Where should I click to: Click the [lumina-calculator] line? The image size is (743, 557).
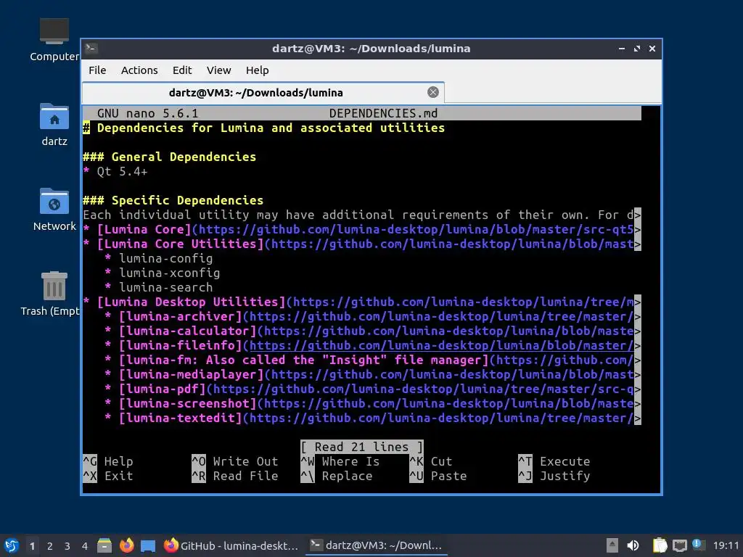(373, 331)
